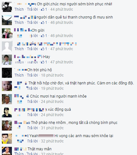Open the baby face avatar next to Thật hồi hộp
The width and height of the screenshot is (137, 155).
[x=7, y=86]
